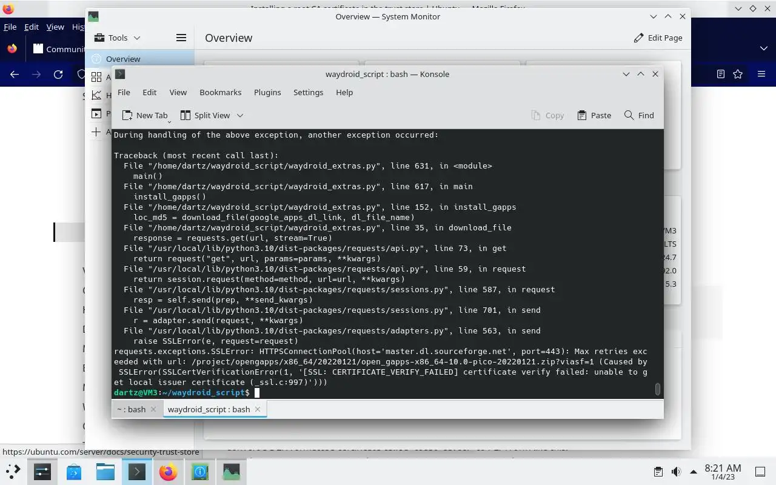Open the volume control tray icon
Screen dimensions: 776x485
(676, 472)
